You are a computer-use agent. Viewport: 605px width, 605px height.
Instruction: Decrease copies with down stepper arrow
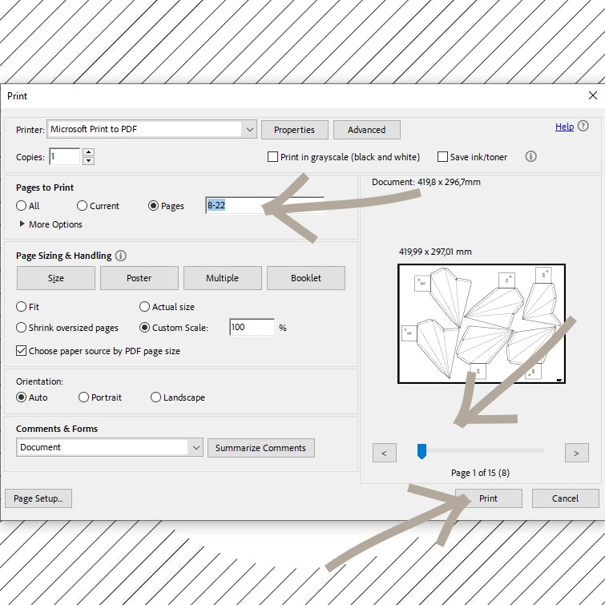[88, 161]
